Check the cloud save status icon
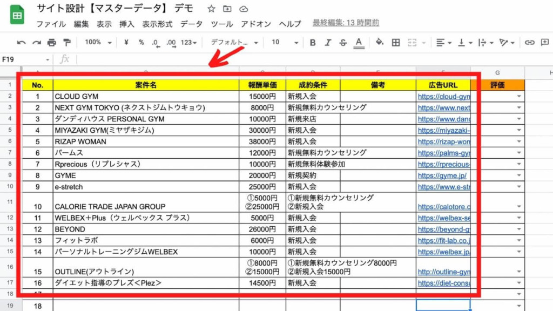Viewport: 553px width, 311px height. [244, 9]
